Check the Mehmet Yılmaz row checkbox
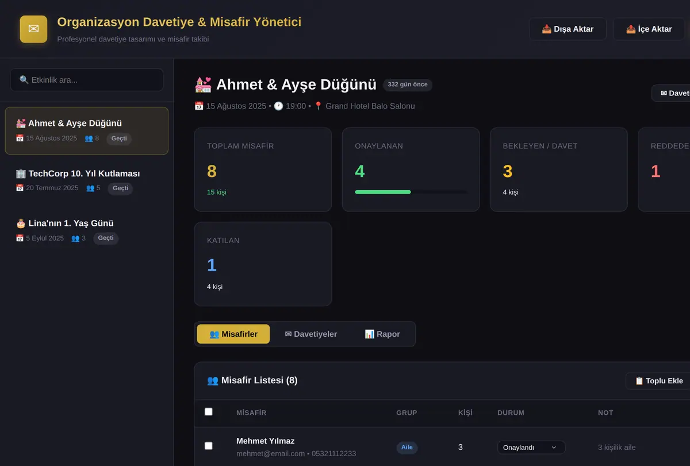690x466 pixels. [x=209, y=445]
